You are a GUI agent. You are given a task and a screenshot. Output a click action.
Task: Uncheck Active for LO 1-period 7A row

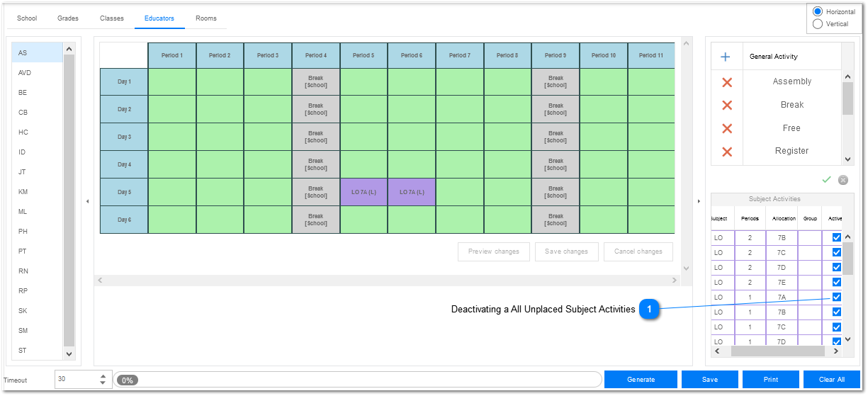[837, 297]
